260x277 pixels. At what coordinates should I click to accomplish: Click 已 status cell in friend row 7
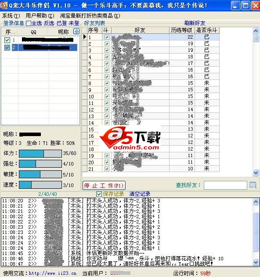pos(207,76)
